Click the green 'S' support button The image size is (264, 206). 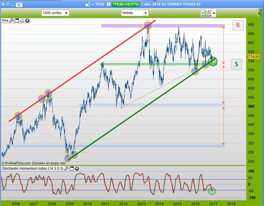(x=237, y=64)
